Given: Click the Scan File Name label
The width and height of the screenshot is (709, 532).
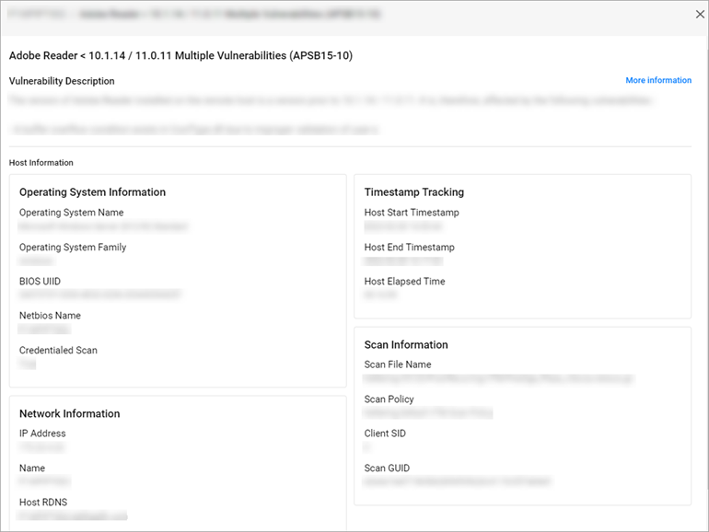Looking at the screenshot, I should click(x=398, y=364).
